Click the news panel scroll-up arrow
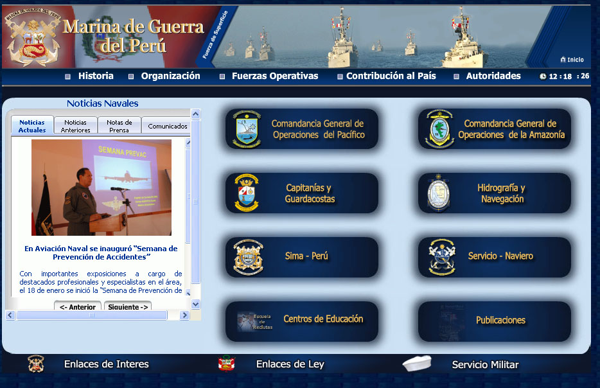The image size is (600, 388). (x=195, y=114)
